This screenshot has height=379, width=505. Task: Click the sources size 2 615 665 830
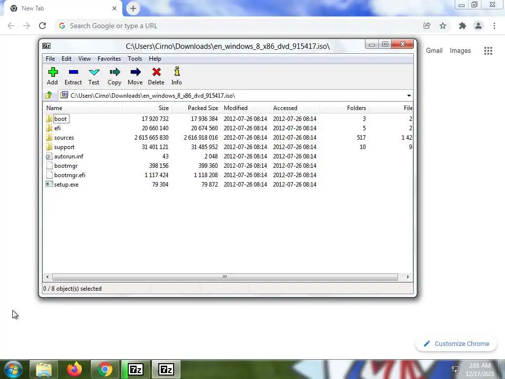click(x=151, y=138)
